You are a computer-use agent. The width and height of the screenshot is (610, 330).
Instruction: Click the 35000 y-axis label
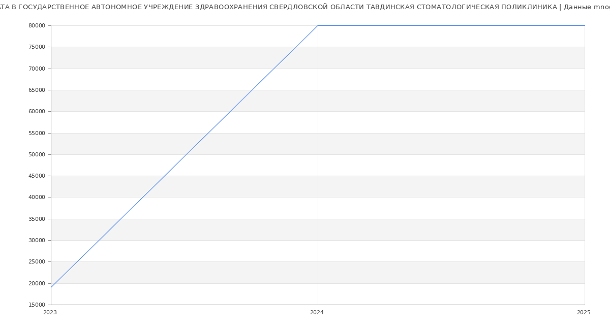37,219
